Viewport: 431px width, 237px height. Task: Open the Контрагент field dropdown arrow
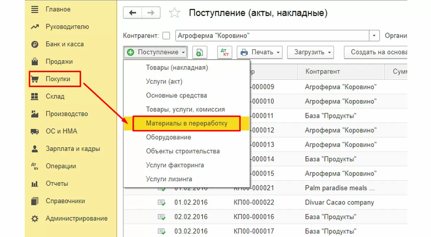tap(375, 36)
